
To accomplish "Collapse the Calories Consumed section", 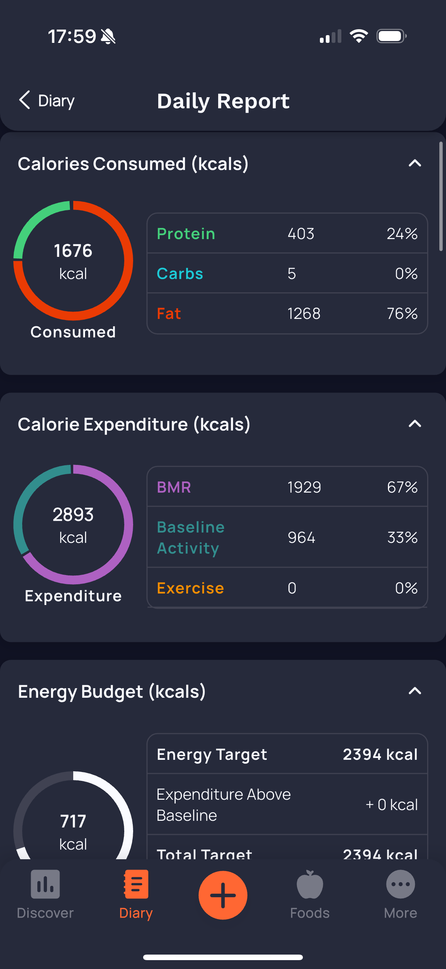I will point(415,163).
